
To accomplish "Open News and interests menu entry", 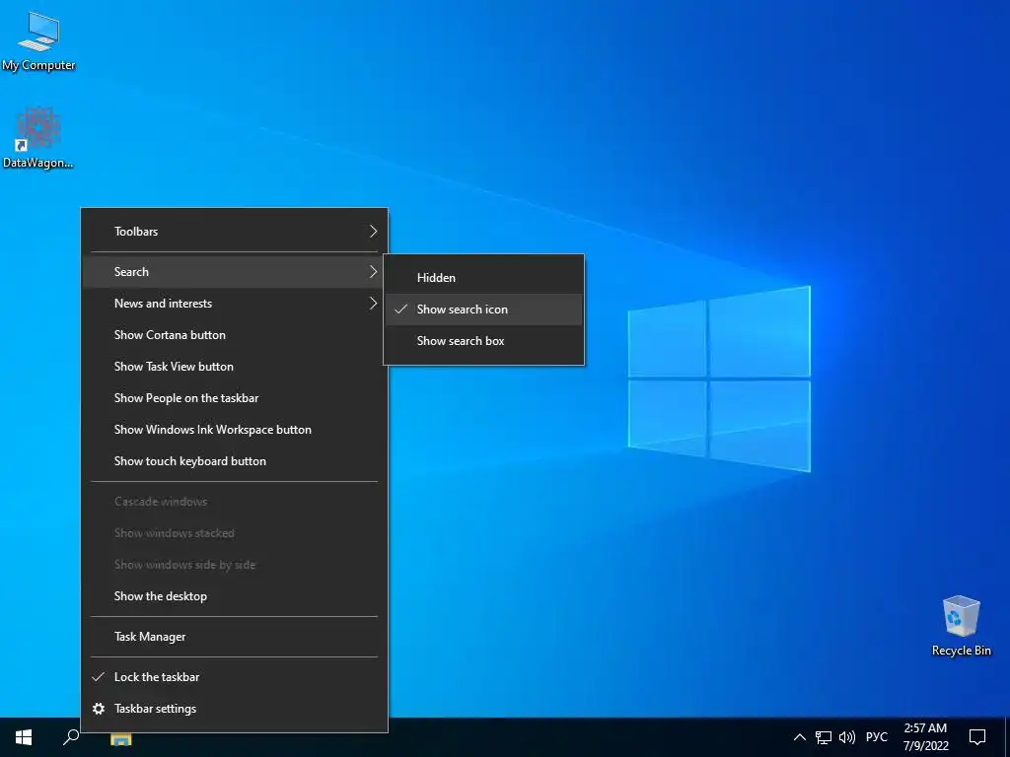I will (235, 304).
